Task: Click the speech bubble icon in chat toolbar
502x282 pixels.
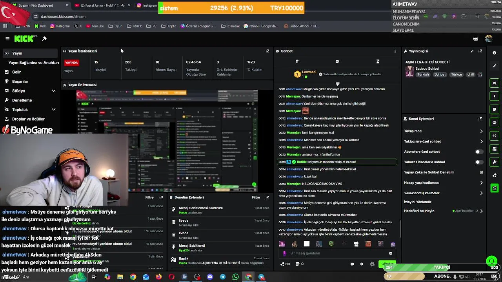Action: pyautogui.click(x=337, y=61)
